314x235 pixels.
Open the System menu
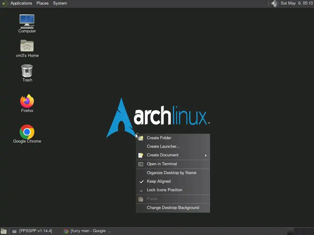tap(60, 3)
